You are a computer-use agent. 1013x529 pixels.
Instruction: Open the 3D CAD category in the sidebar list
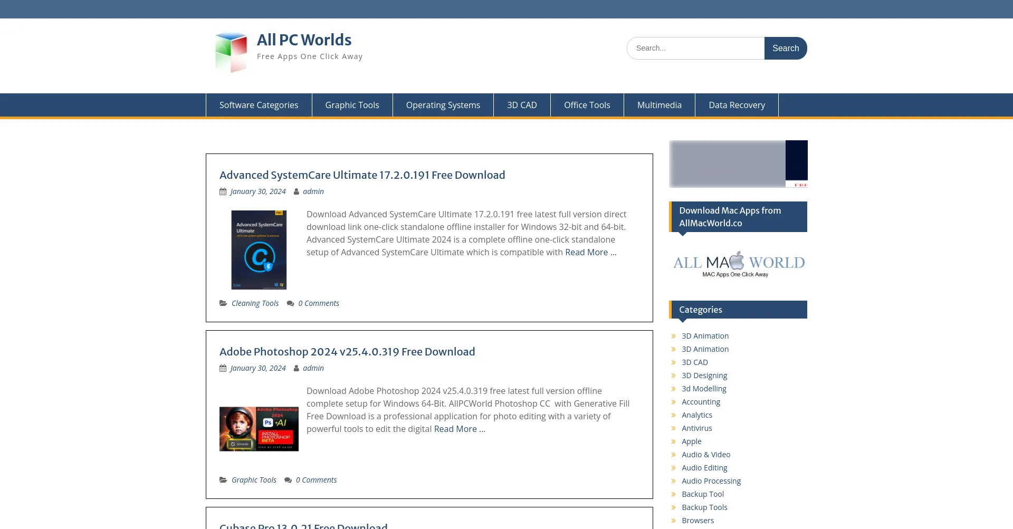pos(695,362)
